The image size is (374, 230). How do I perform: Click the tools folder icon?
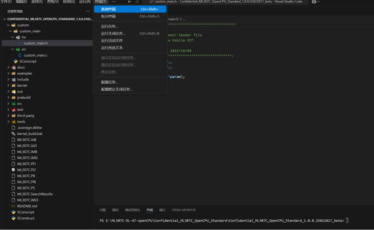(14, 122)
